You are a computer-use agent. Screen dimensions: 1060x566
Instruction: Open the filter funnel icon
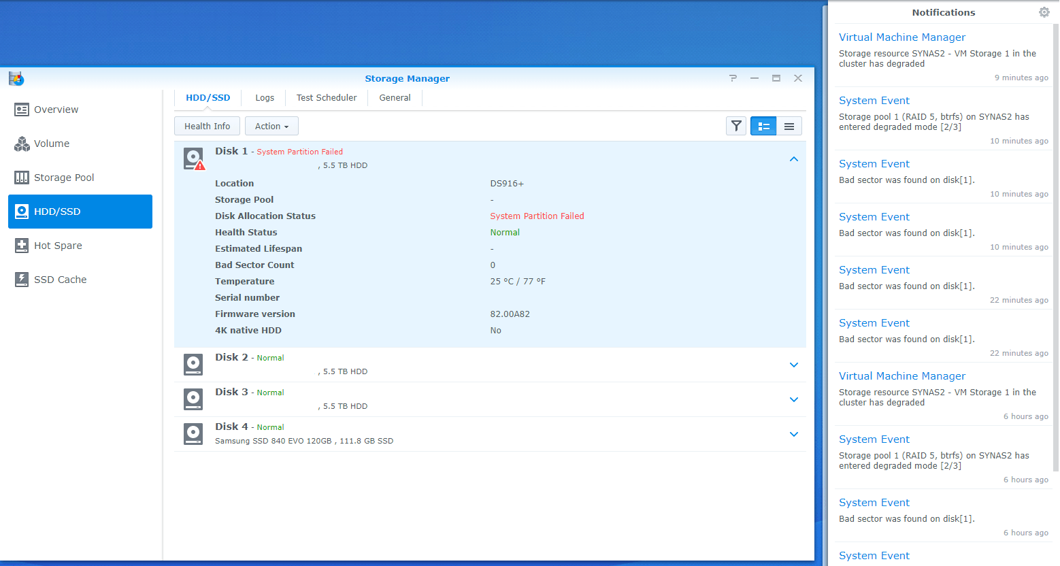point(736,126)
